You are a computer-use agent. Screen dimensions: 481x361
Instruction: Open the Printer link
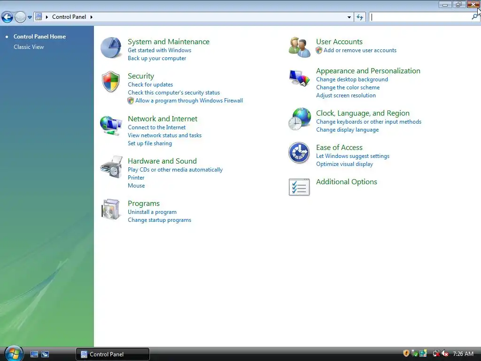click(136, 178)
